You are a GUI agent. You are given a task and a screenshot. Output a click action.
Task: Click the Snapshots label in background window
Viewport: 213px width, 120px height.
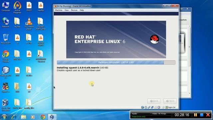click(183, 20)
